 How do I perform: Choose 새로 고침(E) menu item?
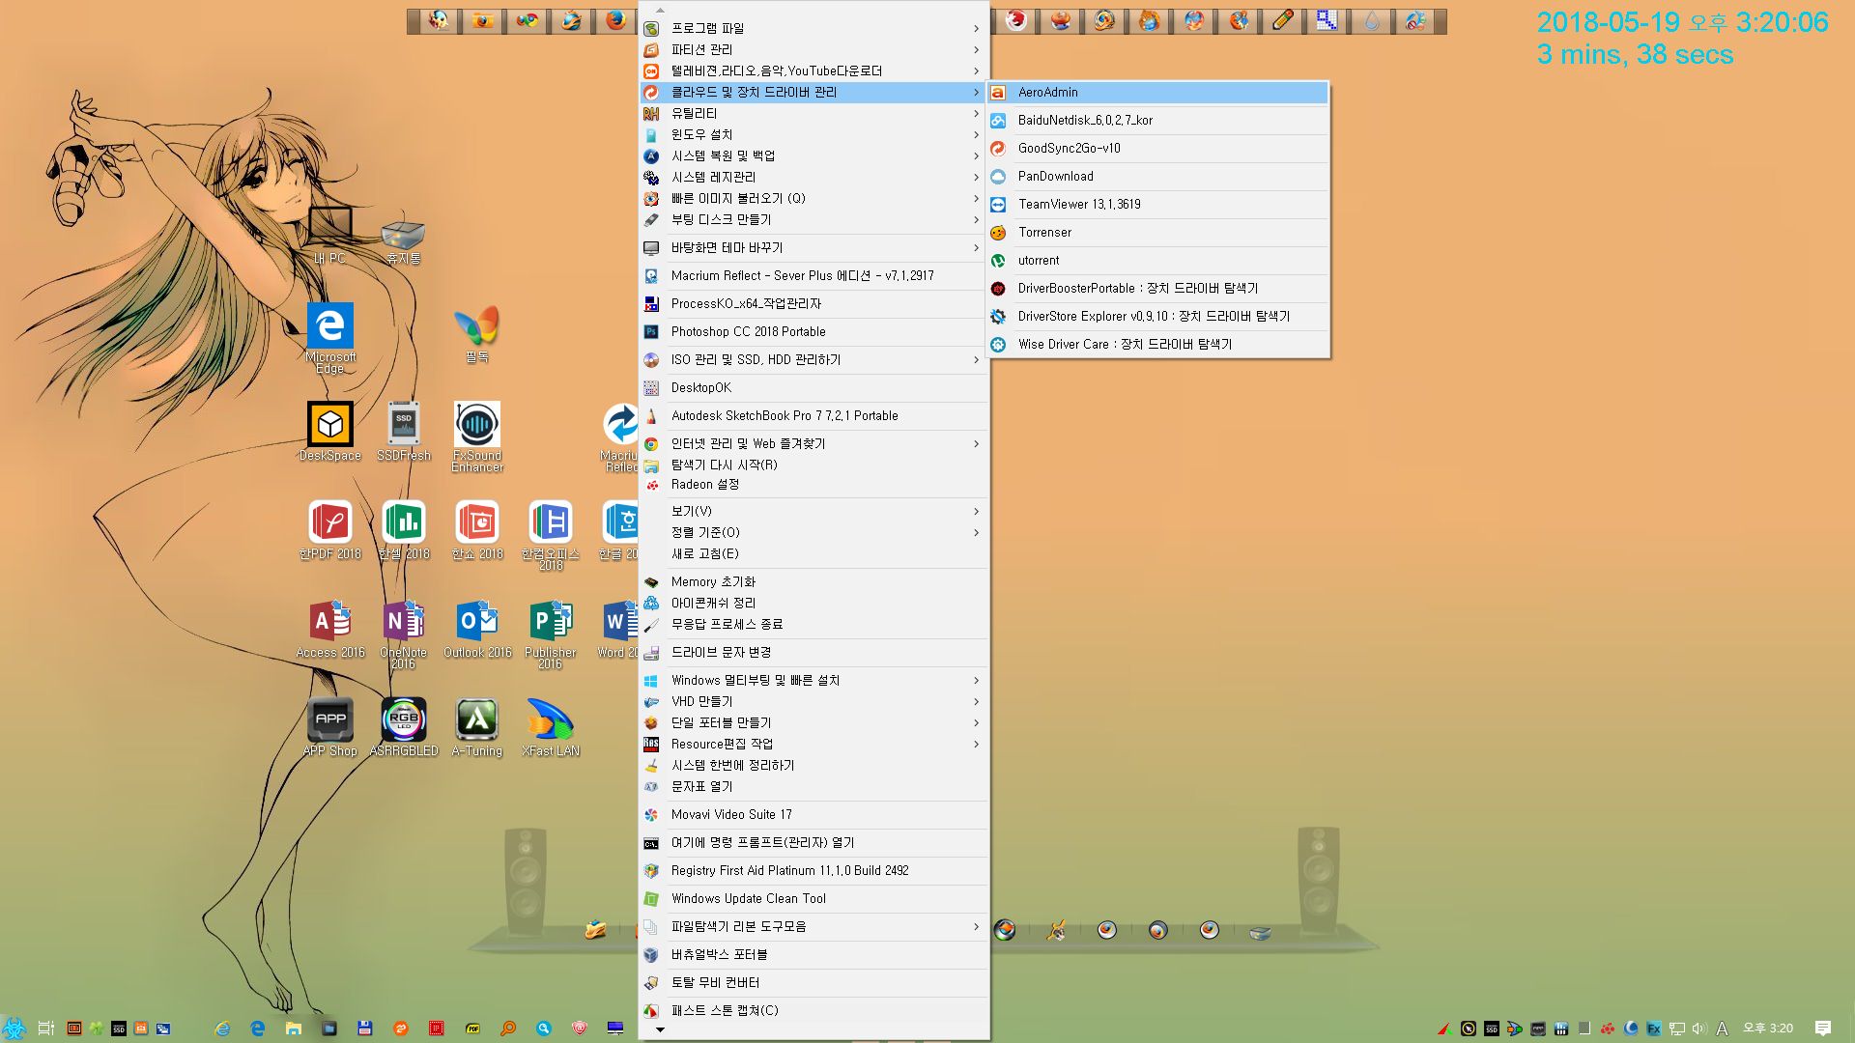tap(813, 553)
